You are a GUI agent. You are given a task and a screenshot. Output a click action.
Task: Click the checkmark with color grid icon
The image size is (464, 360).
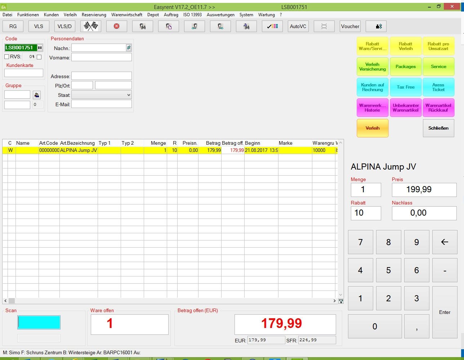click(x=272, y=26)
